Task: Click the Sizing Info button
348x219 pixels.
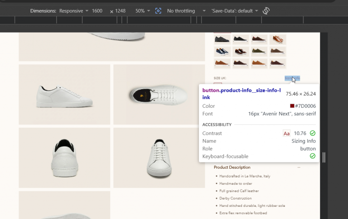Action: click(292, 78)
